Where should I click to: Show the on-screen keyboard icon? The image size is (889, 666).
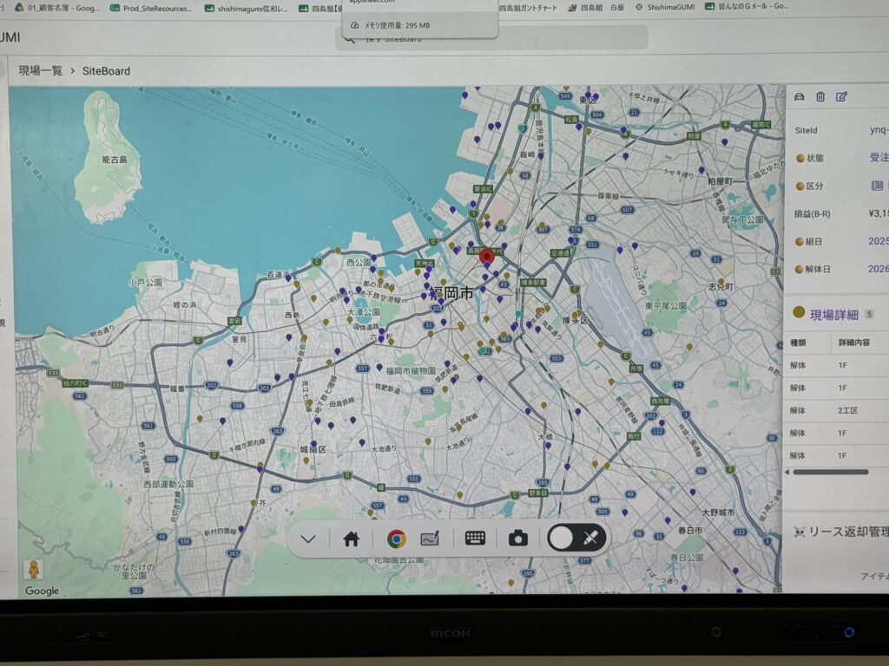click(x=475, y=538)
